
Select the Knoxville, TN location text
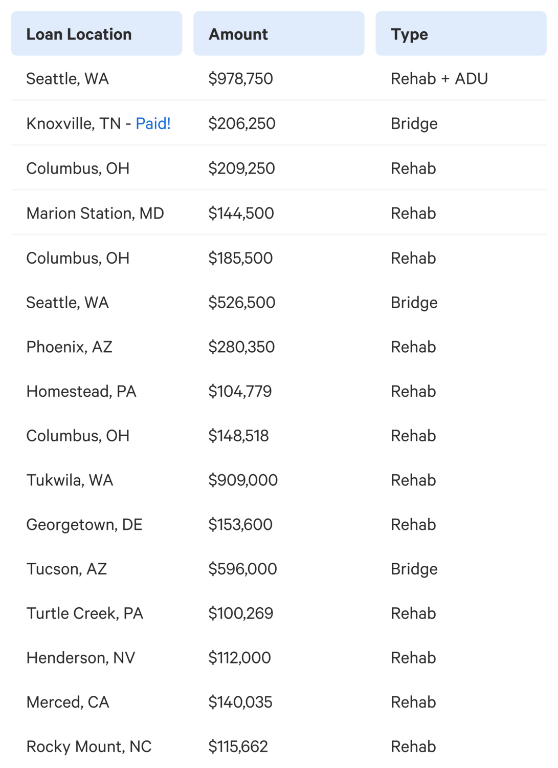click(74, 123)
